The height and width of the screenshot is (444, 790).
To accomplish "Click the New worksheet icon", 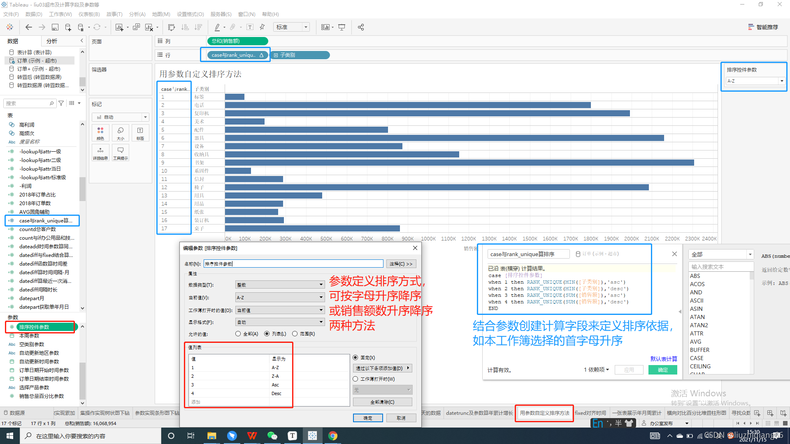I will tap(119, 27).
